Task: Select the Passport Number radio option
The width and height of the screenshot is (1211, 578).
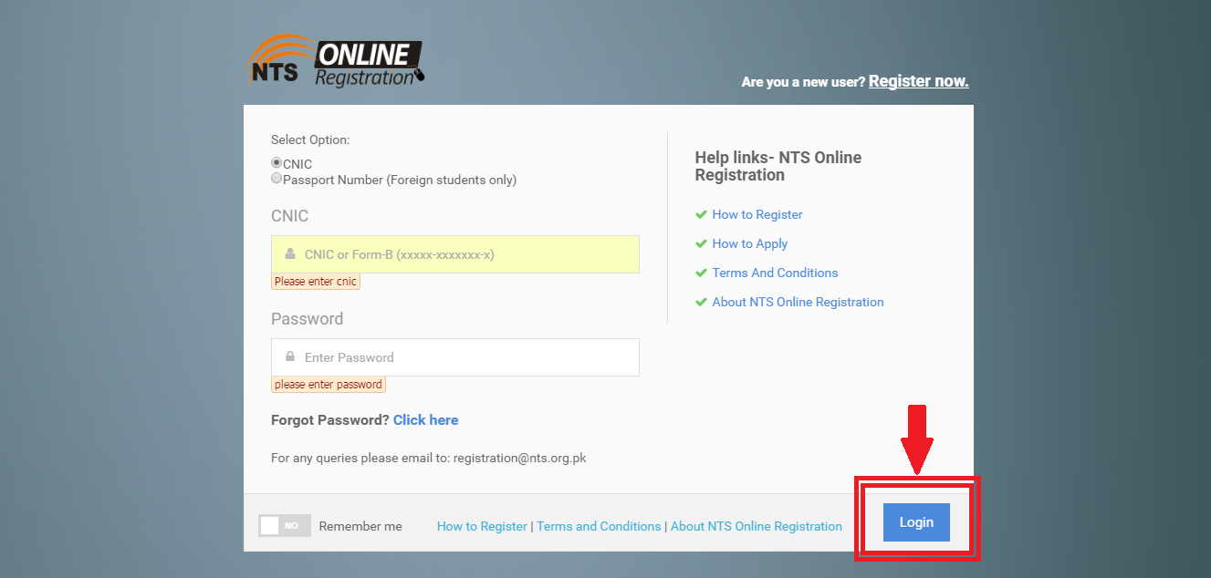Action: point(277,179)
